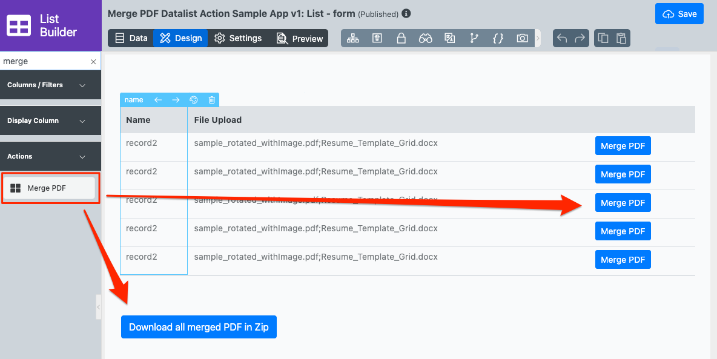Screen dimensions: 717x359
Task: Delete the name column via trash icon
Action: (x=211, y=100)
